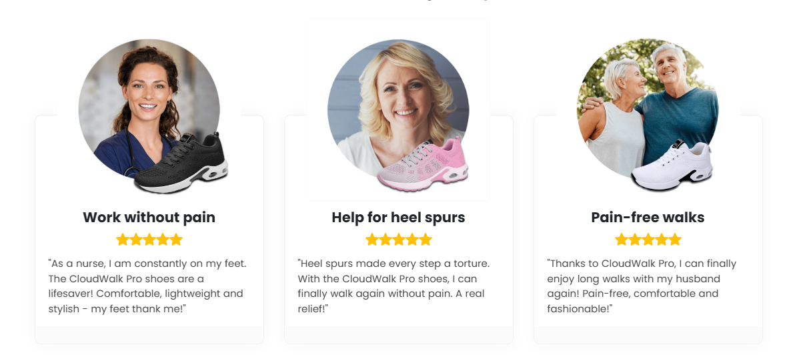
Task: Click the white sneaker product image
Action: click(672, 167)
